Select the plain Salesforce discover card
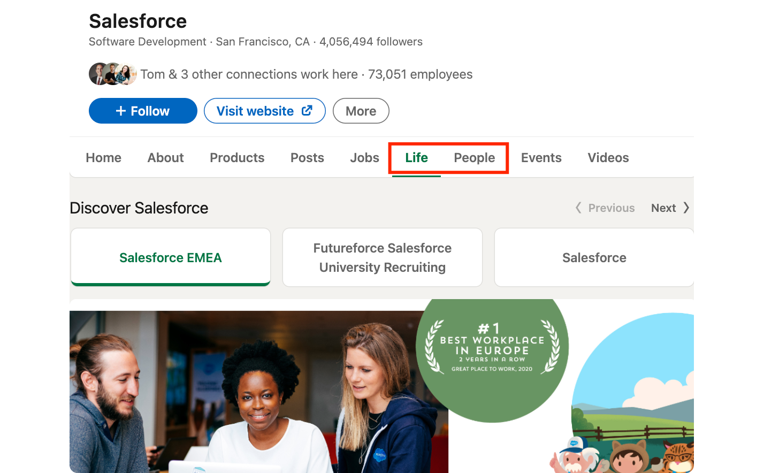Image resolution: width=764 pixels, height=473 pixels. pyautogui.click(x=594, y=257)
